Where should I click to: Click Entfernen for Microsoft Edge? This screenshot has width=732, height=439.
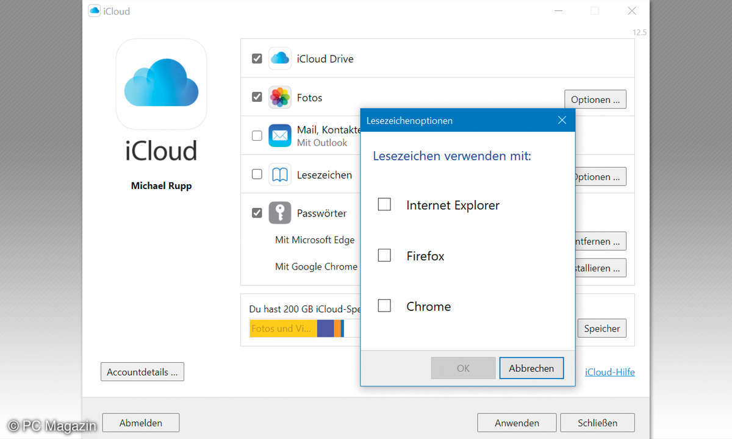tap(600, 241)
